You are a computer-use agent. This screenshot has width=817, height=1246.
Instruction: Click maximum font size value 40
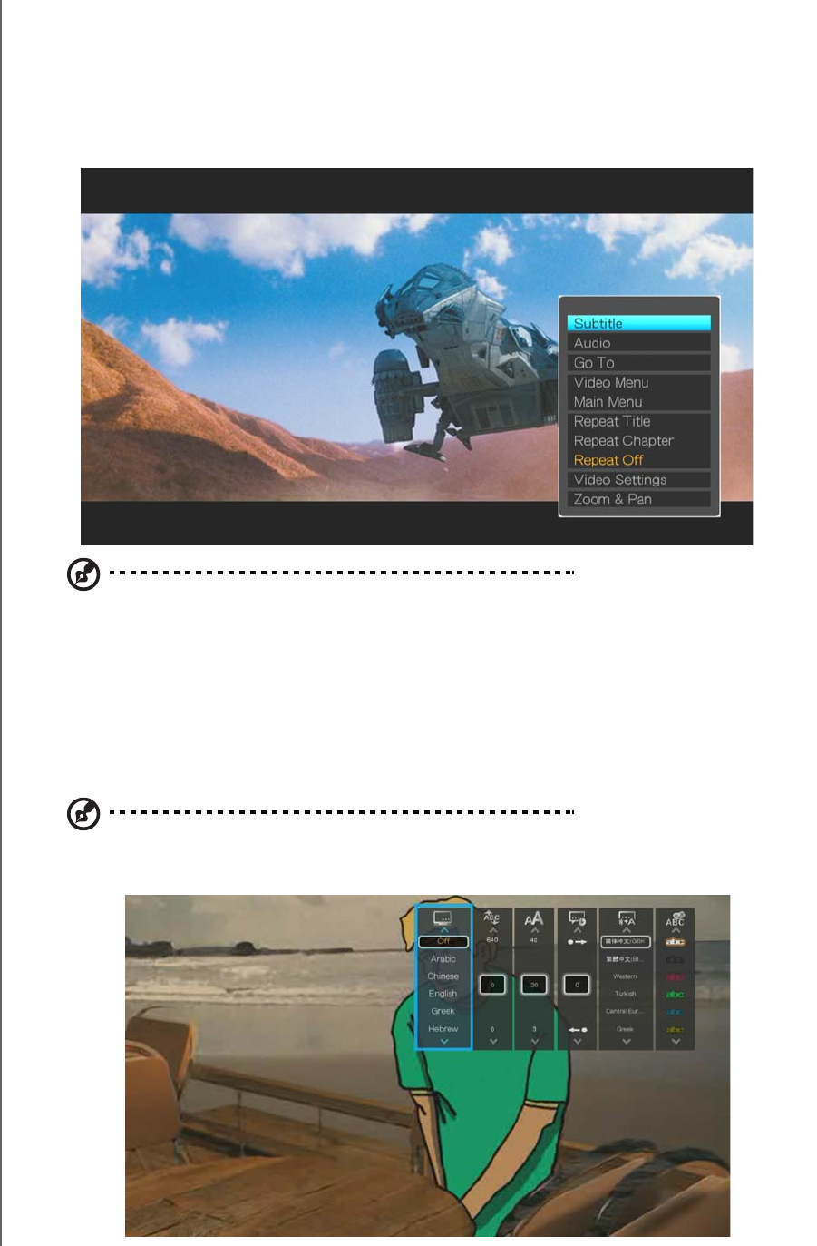pos(534,940)
